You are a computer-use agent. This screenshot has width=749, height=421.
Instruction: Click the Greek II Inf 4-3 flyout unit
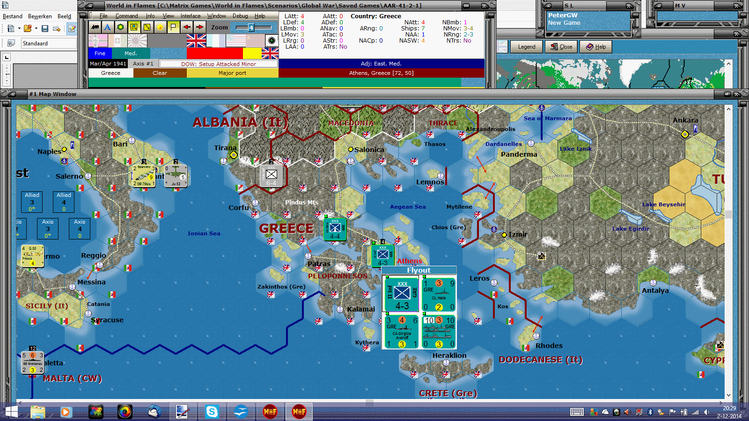[x=402, y=294]
